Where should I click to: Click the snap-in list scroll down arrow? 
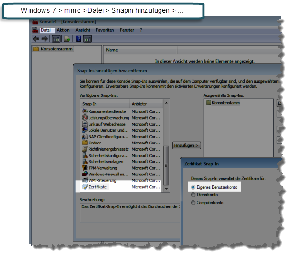click(166, 189)
